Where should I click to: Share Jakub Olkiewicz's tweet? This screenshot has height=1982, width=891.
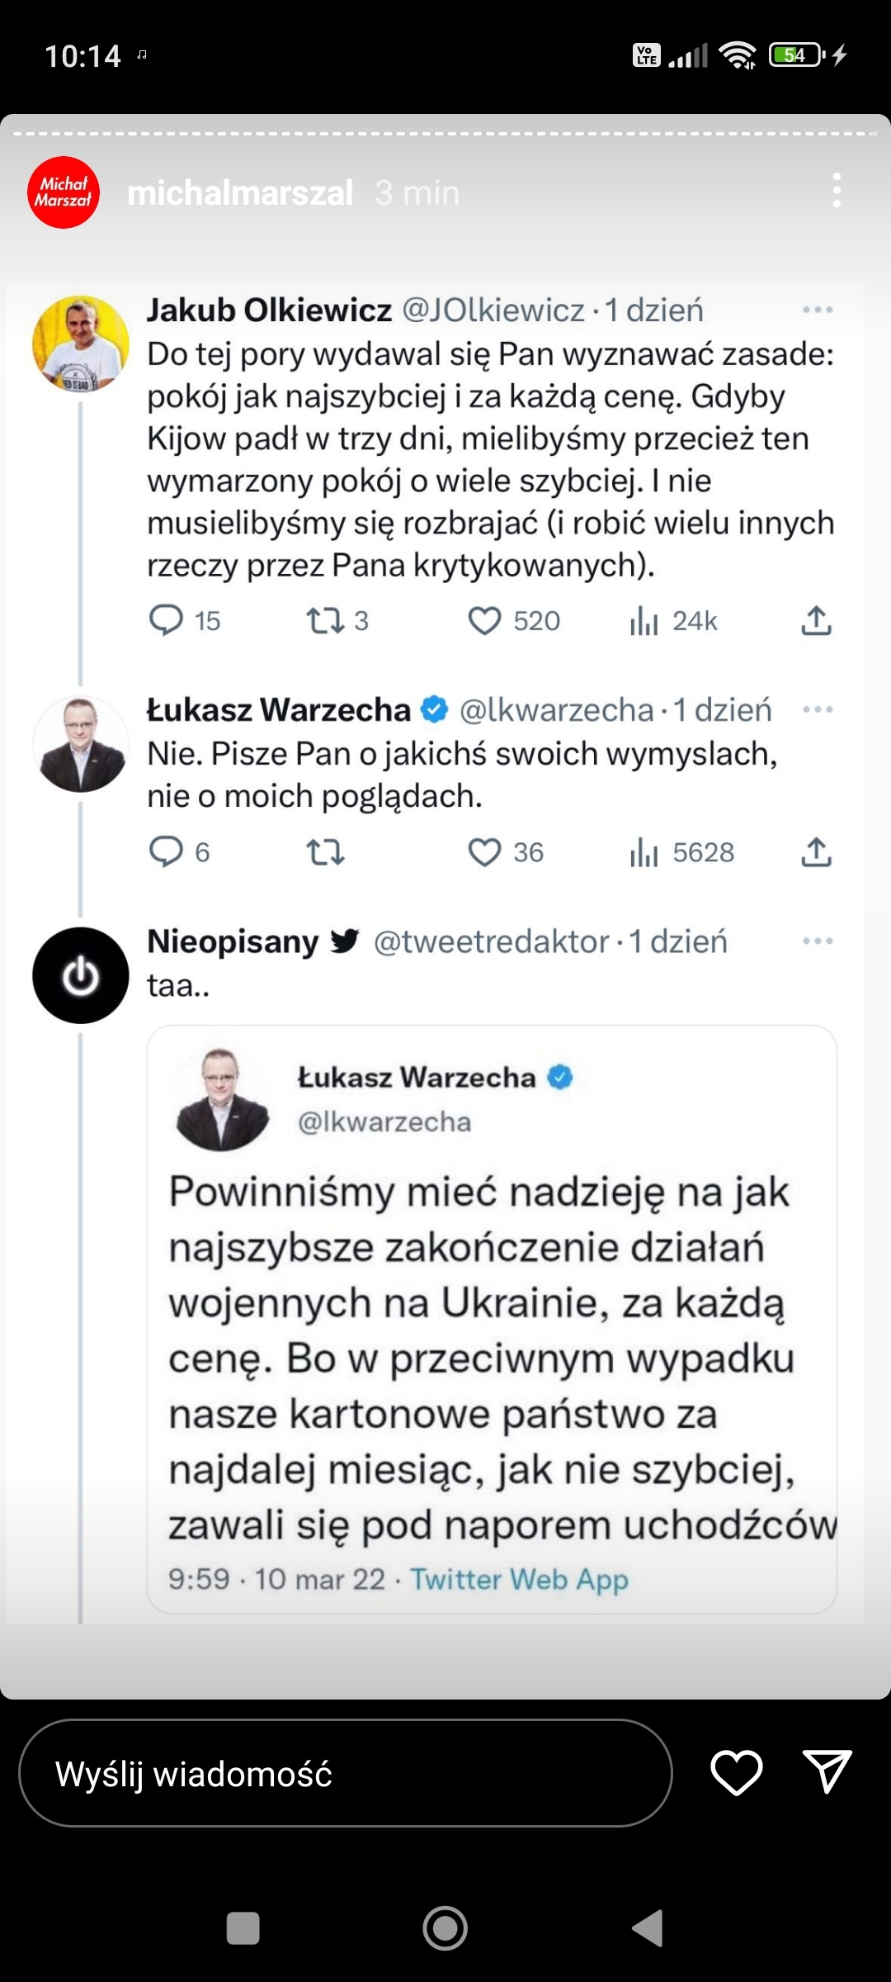pyautogui.click(x=816, y=621)
